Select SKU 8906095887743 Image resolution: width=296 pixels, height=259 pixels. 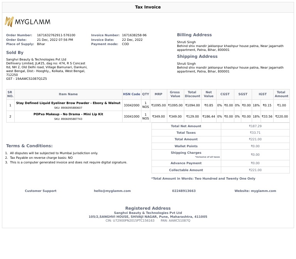[x=68, y=119]
